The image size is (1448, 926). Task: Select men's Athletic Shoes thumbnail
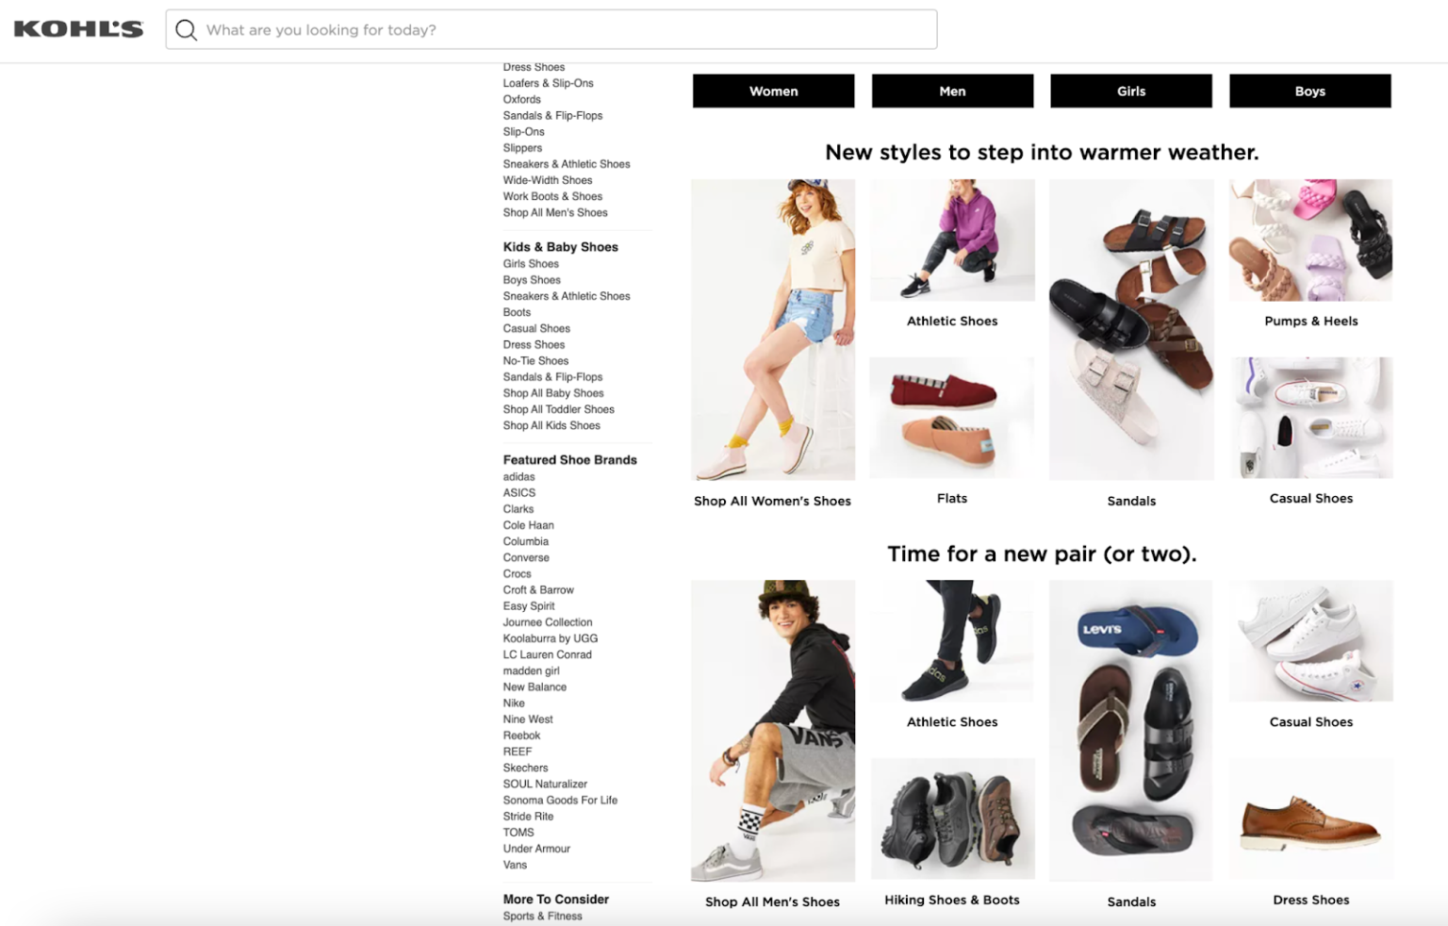pos(952,641)
